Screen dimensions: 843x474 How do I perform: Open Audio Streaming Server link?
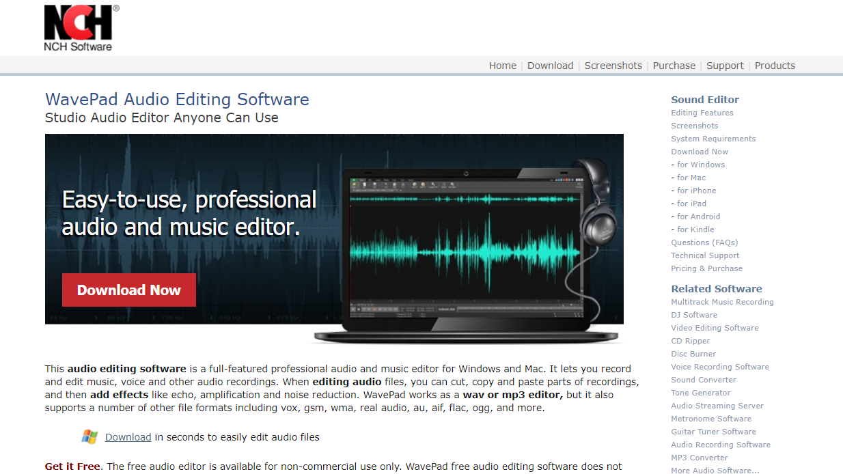717,406
